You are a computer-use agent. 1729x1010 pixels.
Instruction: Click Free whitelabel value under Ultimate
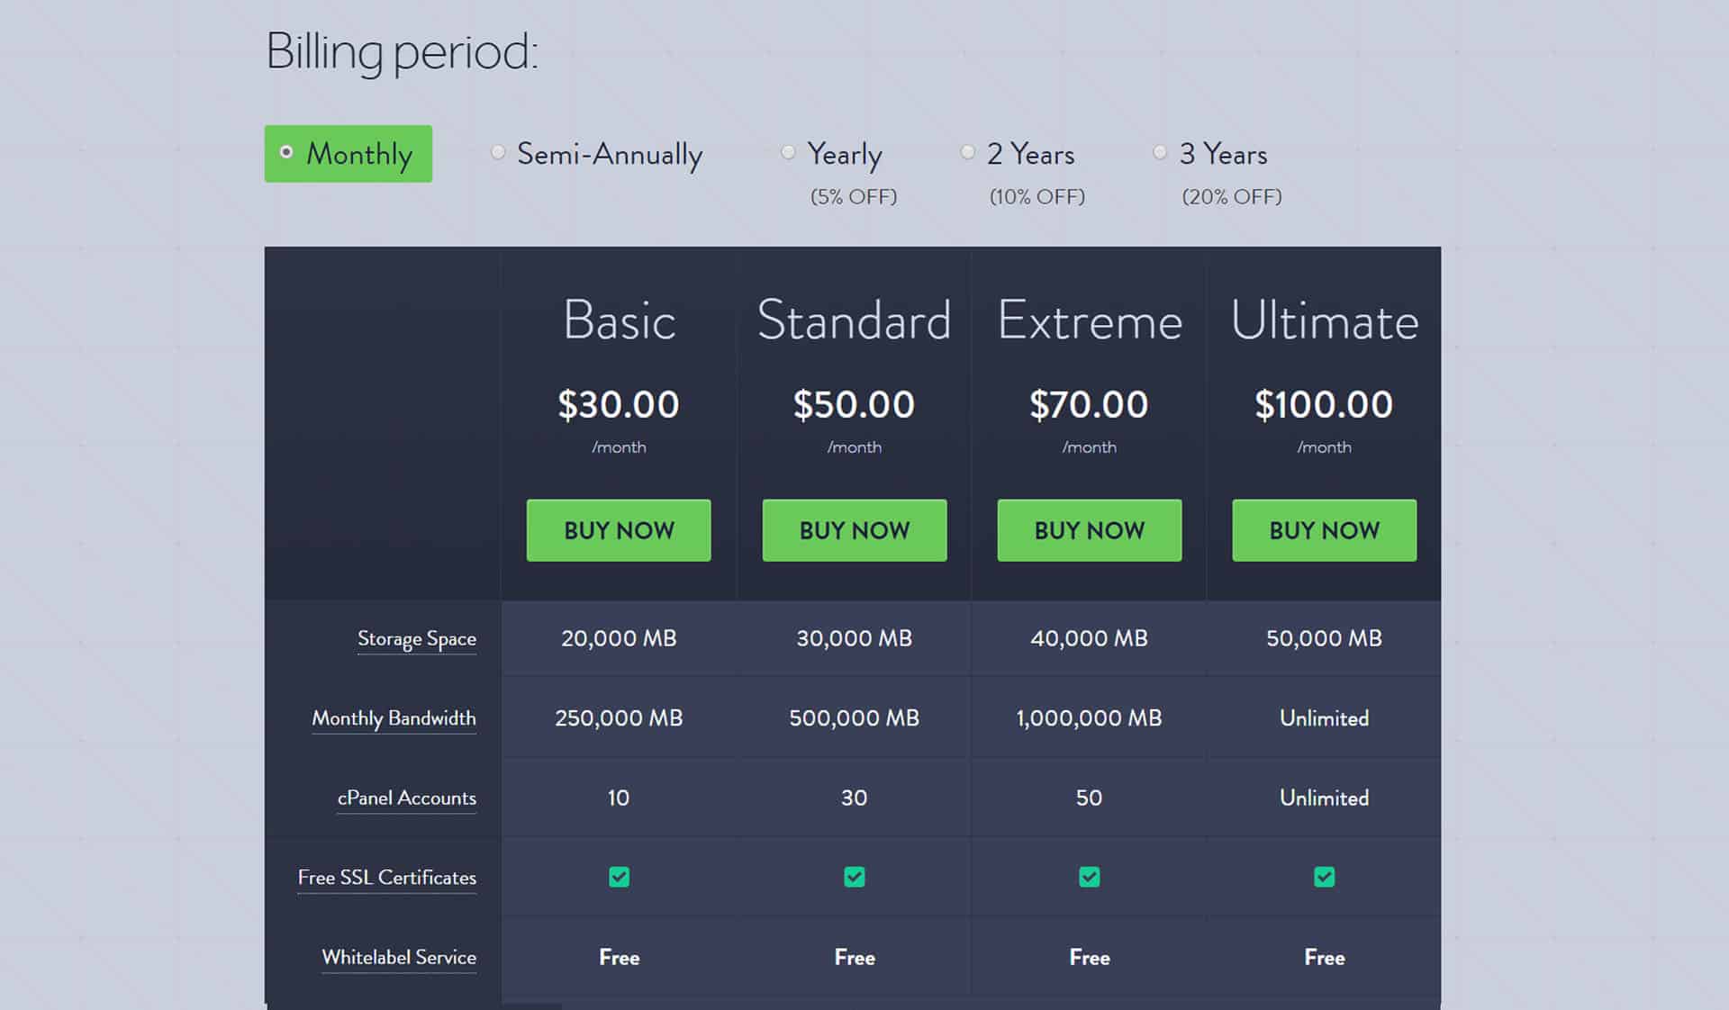pyautogui.click(x=1325, y=958)
